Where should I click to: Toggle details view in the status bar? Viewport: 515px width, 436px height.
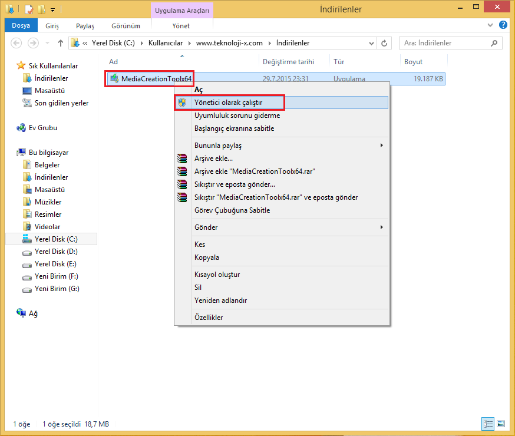[x=488, y=424]
